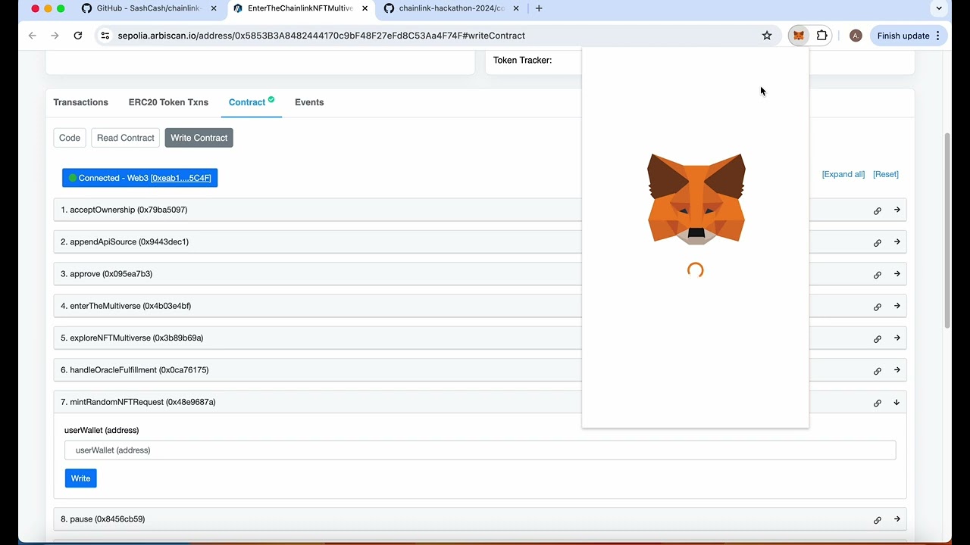Click Connected - Web3 wallet button
This screenshot has height=545, width=970.
coord(140,178)
